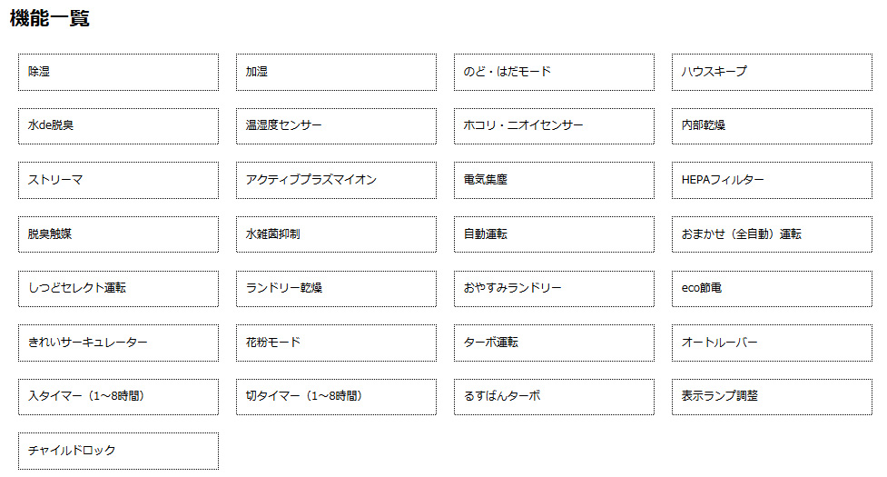Open the ホコリ・ニオイセンサー item
Viewport: 887px width, 477px height.
click(x=554, y=126)
